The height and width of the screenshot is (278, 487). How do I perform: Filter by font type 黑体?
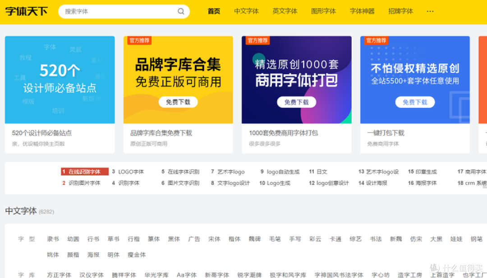pos(174,239)
